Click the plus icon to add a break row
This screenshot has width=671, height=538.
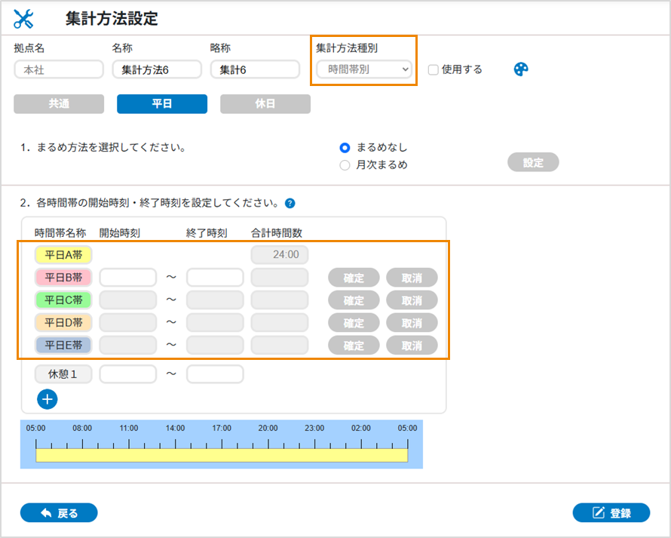pos(47,399)
